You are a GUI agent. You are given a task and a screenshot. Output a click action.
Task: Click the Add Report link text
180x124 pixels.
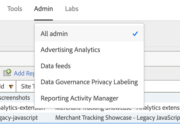24,73
